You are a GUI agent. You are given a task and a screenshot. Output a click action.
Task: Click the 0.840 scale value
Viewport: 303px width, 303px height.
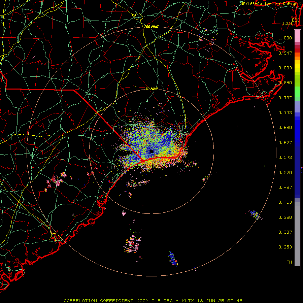[x=285, y=83]
